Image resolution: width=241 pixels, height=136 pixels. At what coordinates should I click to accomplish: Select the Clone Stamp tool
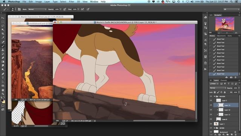[3, 50]
